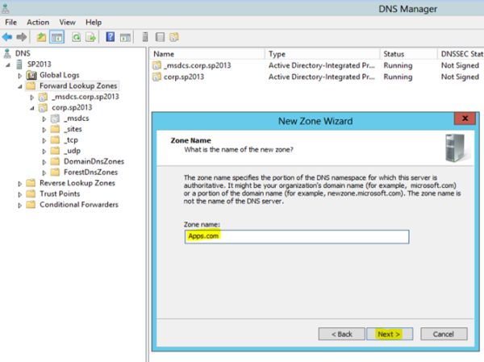Viewport: 484px width, 362px height.
Task: Open the View menu
Action: pyautogui.click(x=67, y=23)
